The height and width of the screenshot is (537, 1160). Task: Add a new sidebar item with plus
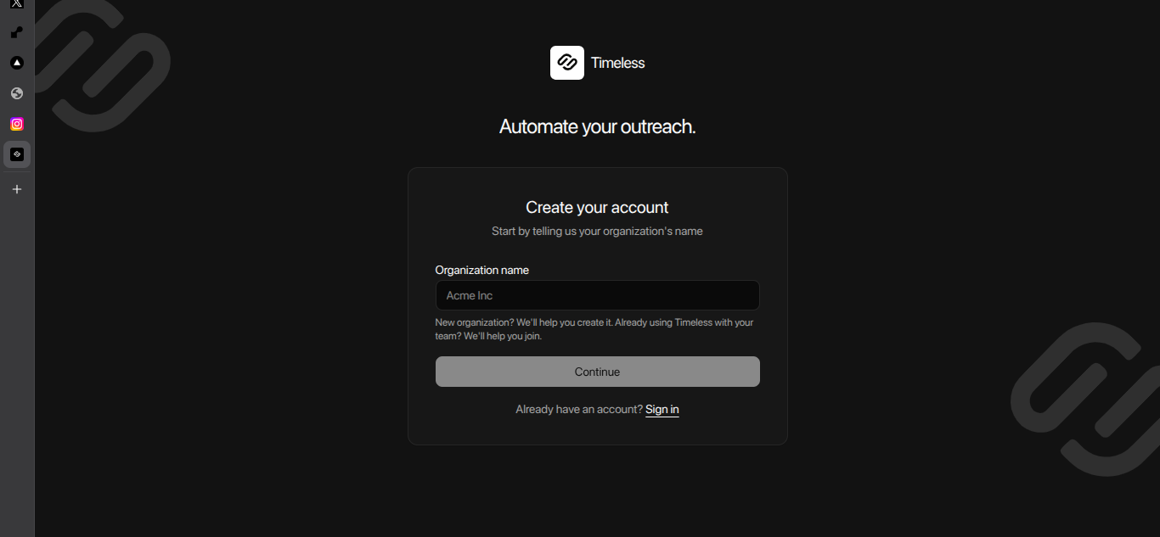pyautogui.click(x=16, y=189)
